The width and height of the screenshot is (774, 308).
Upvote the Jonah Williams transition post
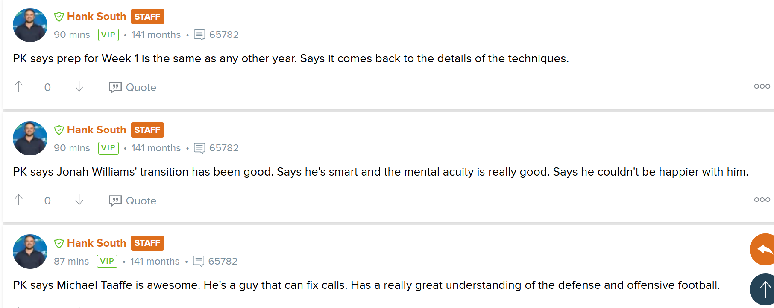[19, 200]
